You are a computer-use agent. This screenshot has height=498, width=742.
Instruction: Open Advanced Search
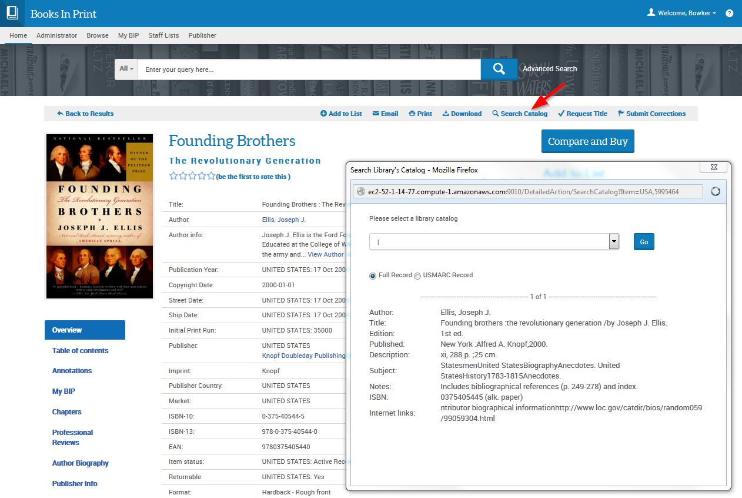550,69
